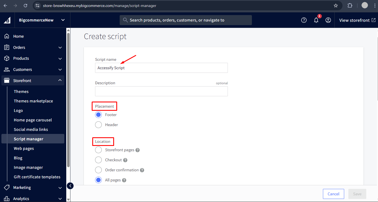Image resolution: width=378 pixels, height=202 pixels.
Task: Open View storefront link
Action: 357,20
